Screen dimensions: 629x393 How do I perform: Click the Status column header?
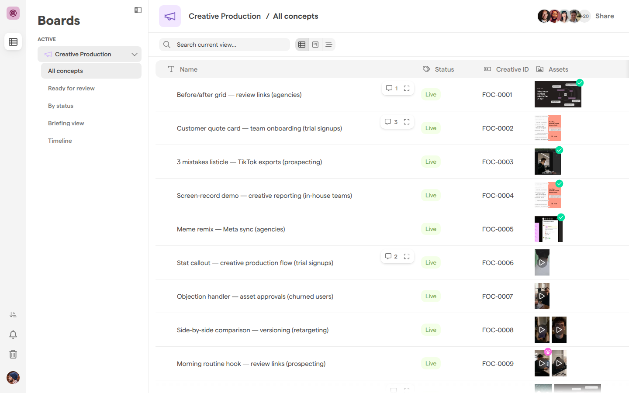(x=439, y=69)
